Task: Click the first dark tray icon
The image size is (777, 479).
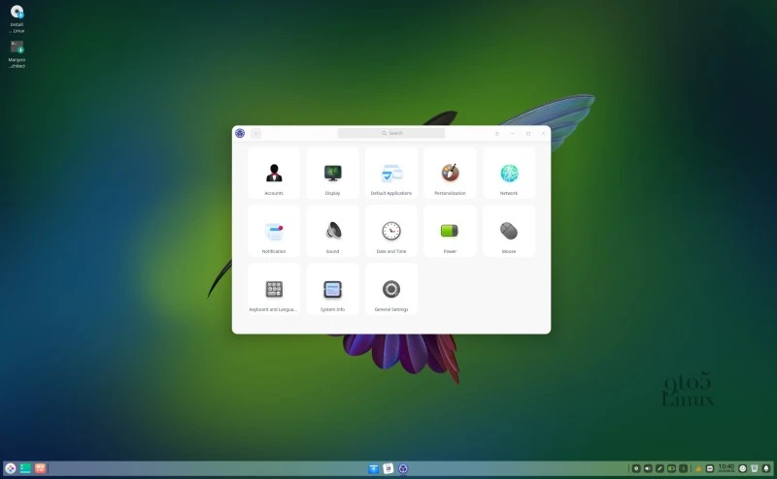Action: [x=636, y=468]
